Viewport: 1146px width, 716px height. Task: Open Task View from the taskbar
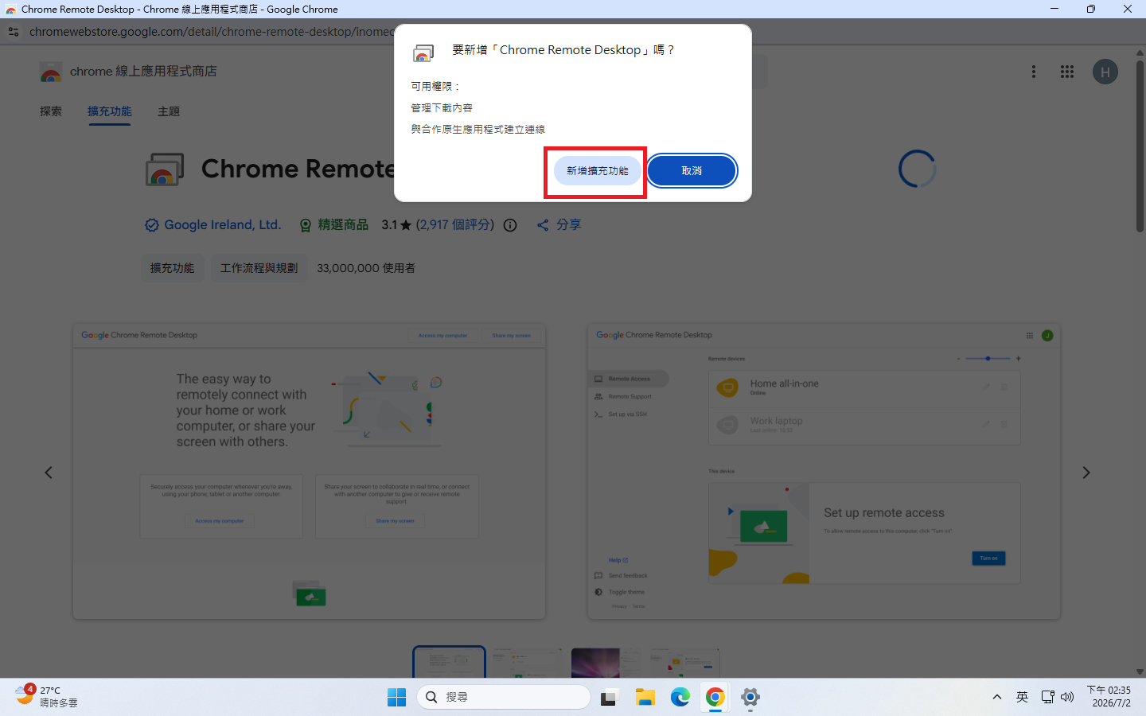tap(609, 697)
